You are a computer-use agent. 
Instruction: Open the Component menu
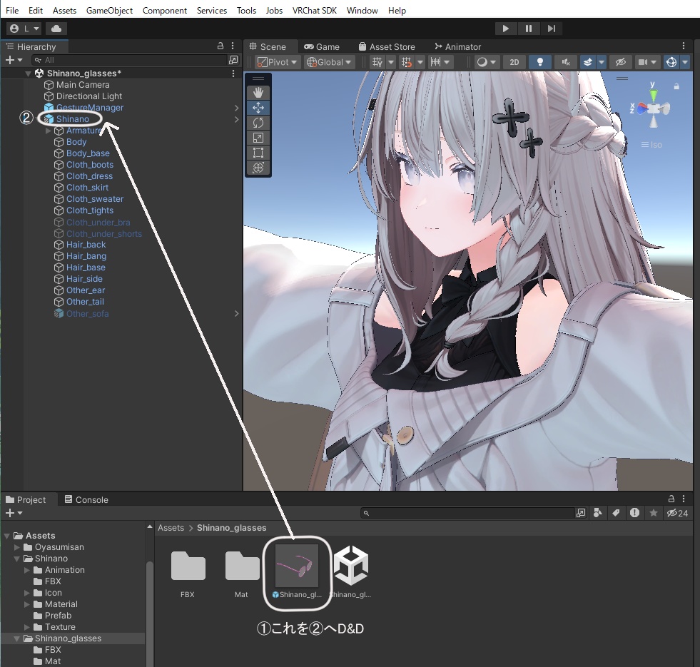pos(164,10)
